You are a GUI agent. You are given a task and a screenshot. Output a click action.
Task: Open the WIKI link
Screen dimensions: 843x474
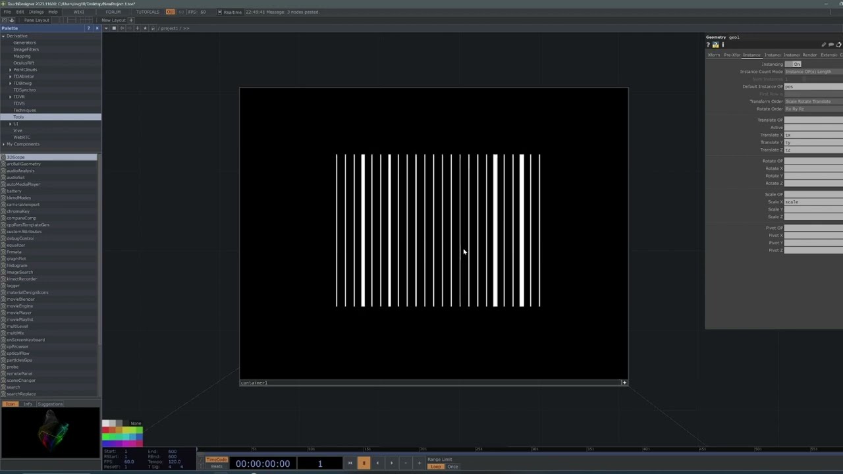click(78, 12)
